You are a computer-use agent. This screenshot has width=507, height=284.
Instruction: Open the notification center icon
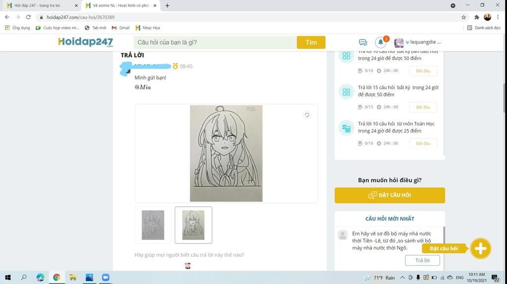click(495, 278)
